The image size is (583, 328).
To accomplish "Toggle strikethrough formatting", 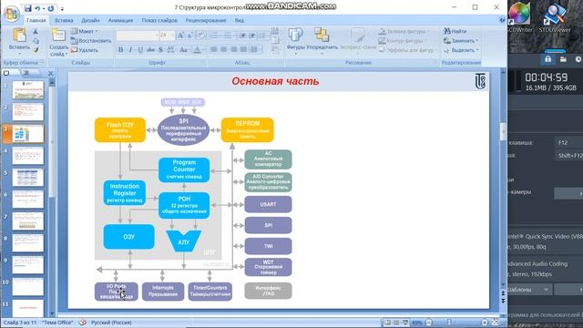I will (150, 50).
